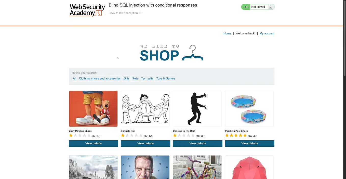Click the Web Security Academy logo

87,10
